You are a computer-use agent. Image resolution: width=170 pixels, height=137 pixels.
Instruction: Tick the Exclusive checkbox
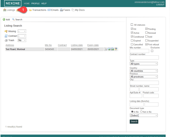coord(152,51)
